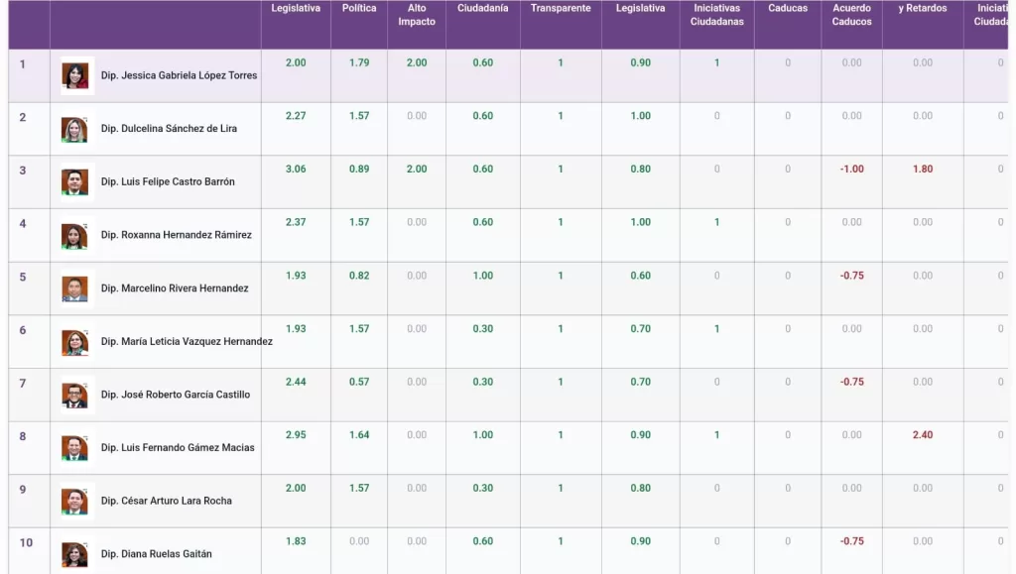Select Luis Felipe Castro Barrón's photo
This screenshot has width=1016, height=574.
coord(74,182)
